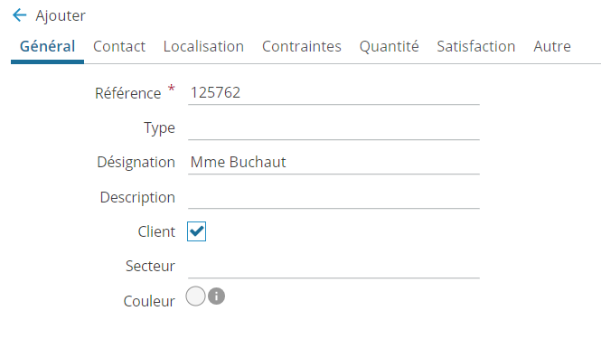Open the Type field selector

click(333, 128)
